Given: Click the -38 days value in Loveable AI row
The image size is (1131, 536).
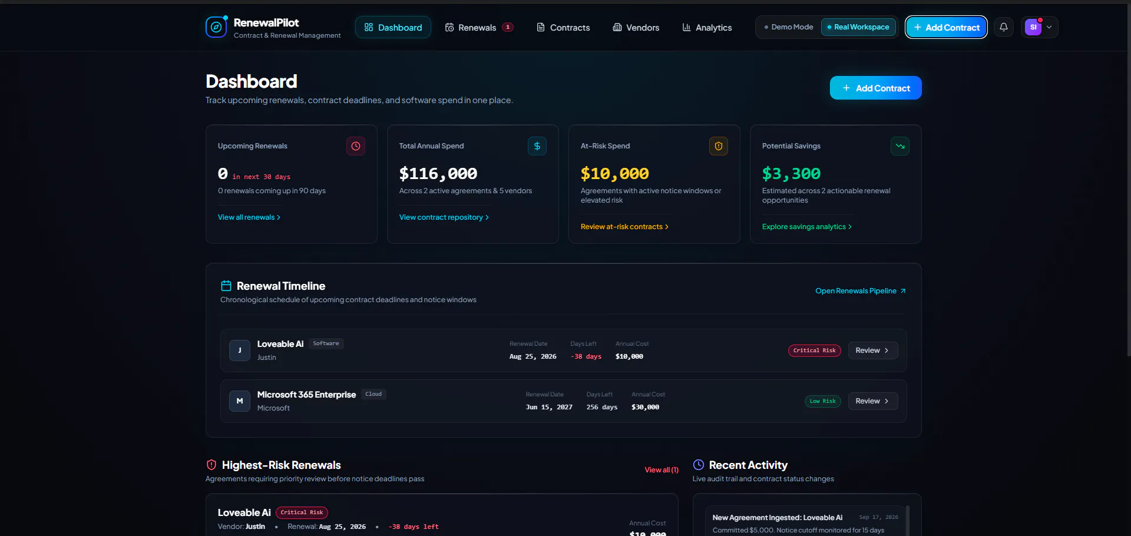Looking at the screenshot, I should (586, 356).
